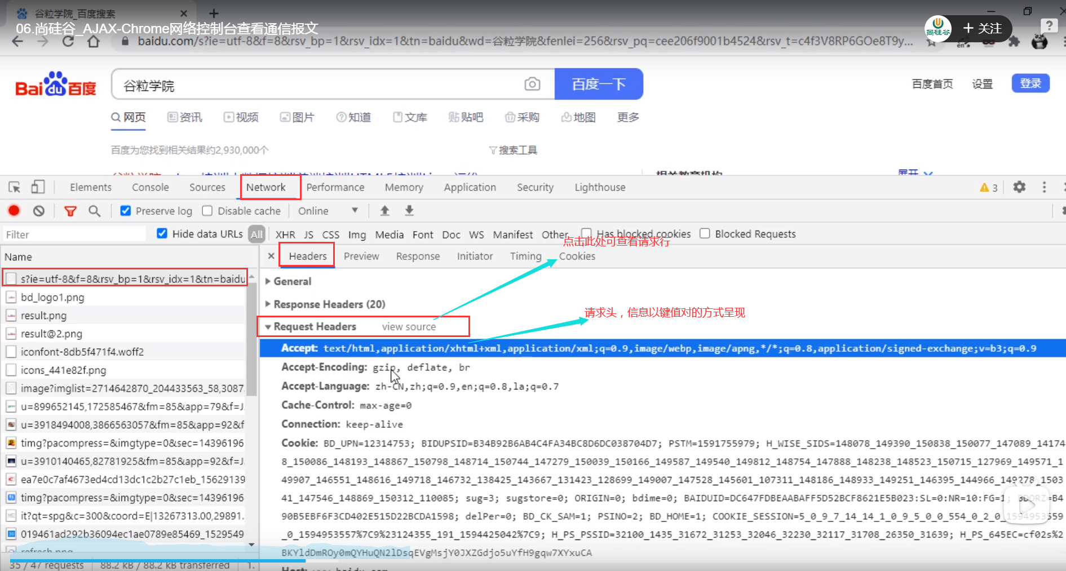Click the warnings count triangle icon
1066x571 pixels.
(x=985, y=188)
